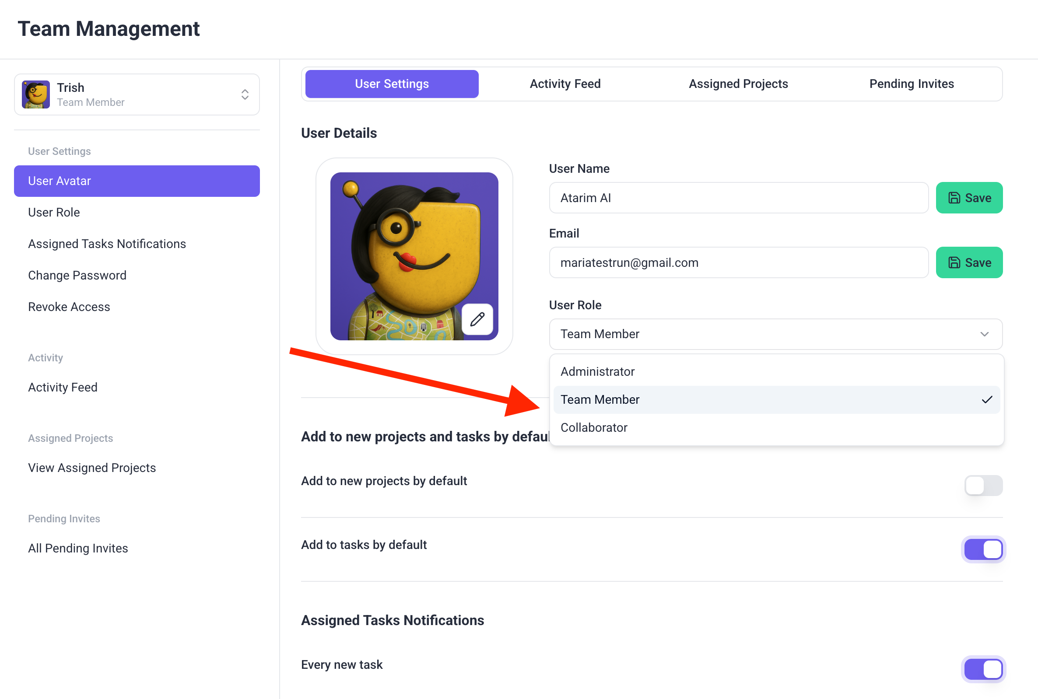Click the checkmark next to Team Member option

(987, 400)
